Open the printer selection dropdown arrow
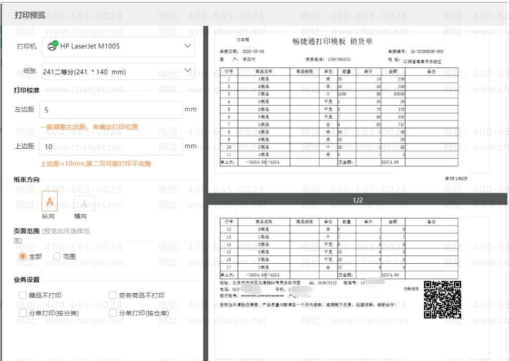 188,46
